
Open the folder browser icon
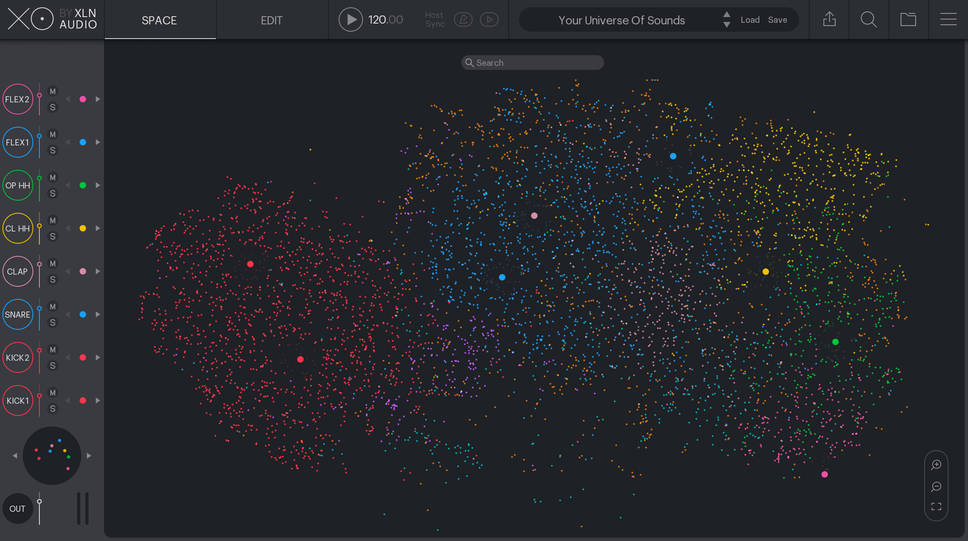[908, 19]
